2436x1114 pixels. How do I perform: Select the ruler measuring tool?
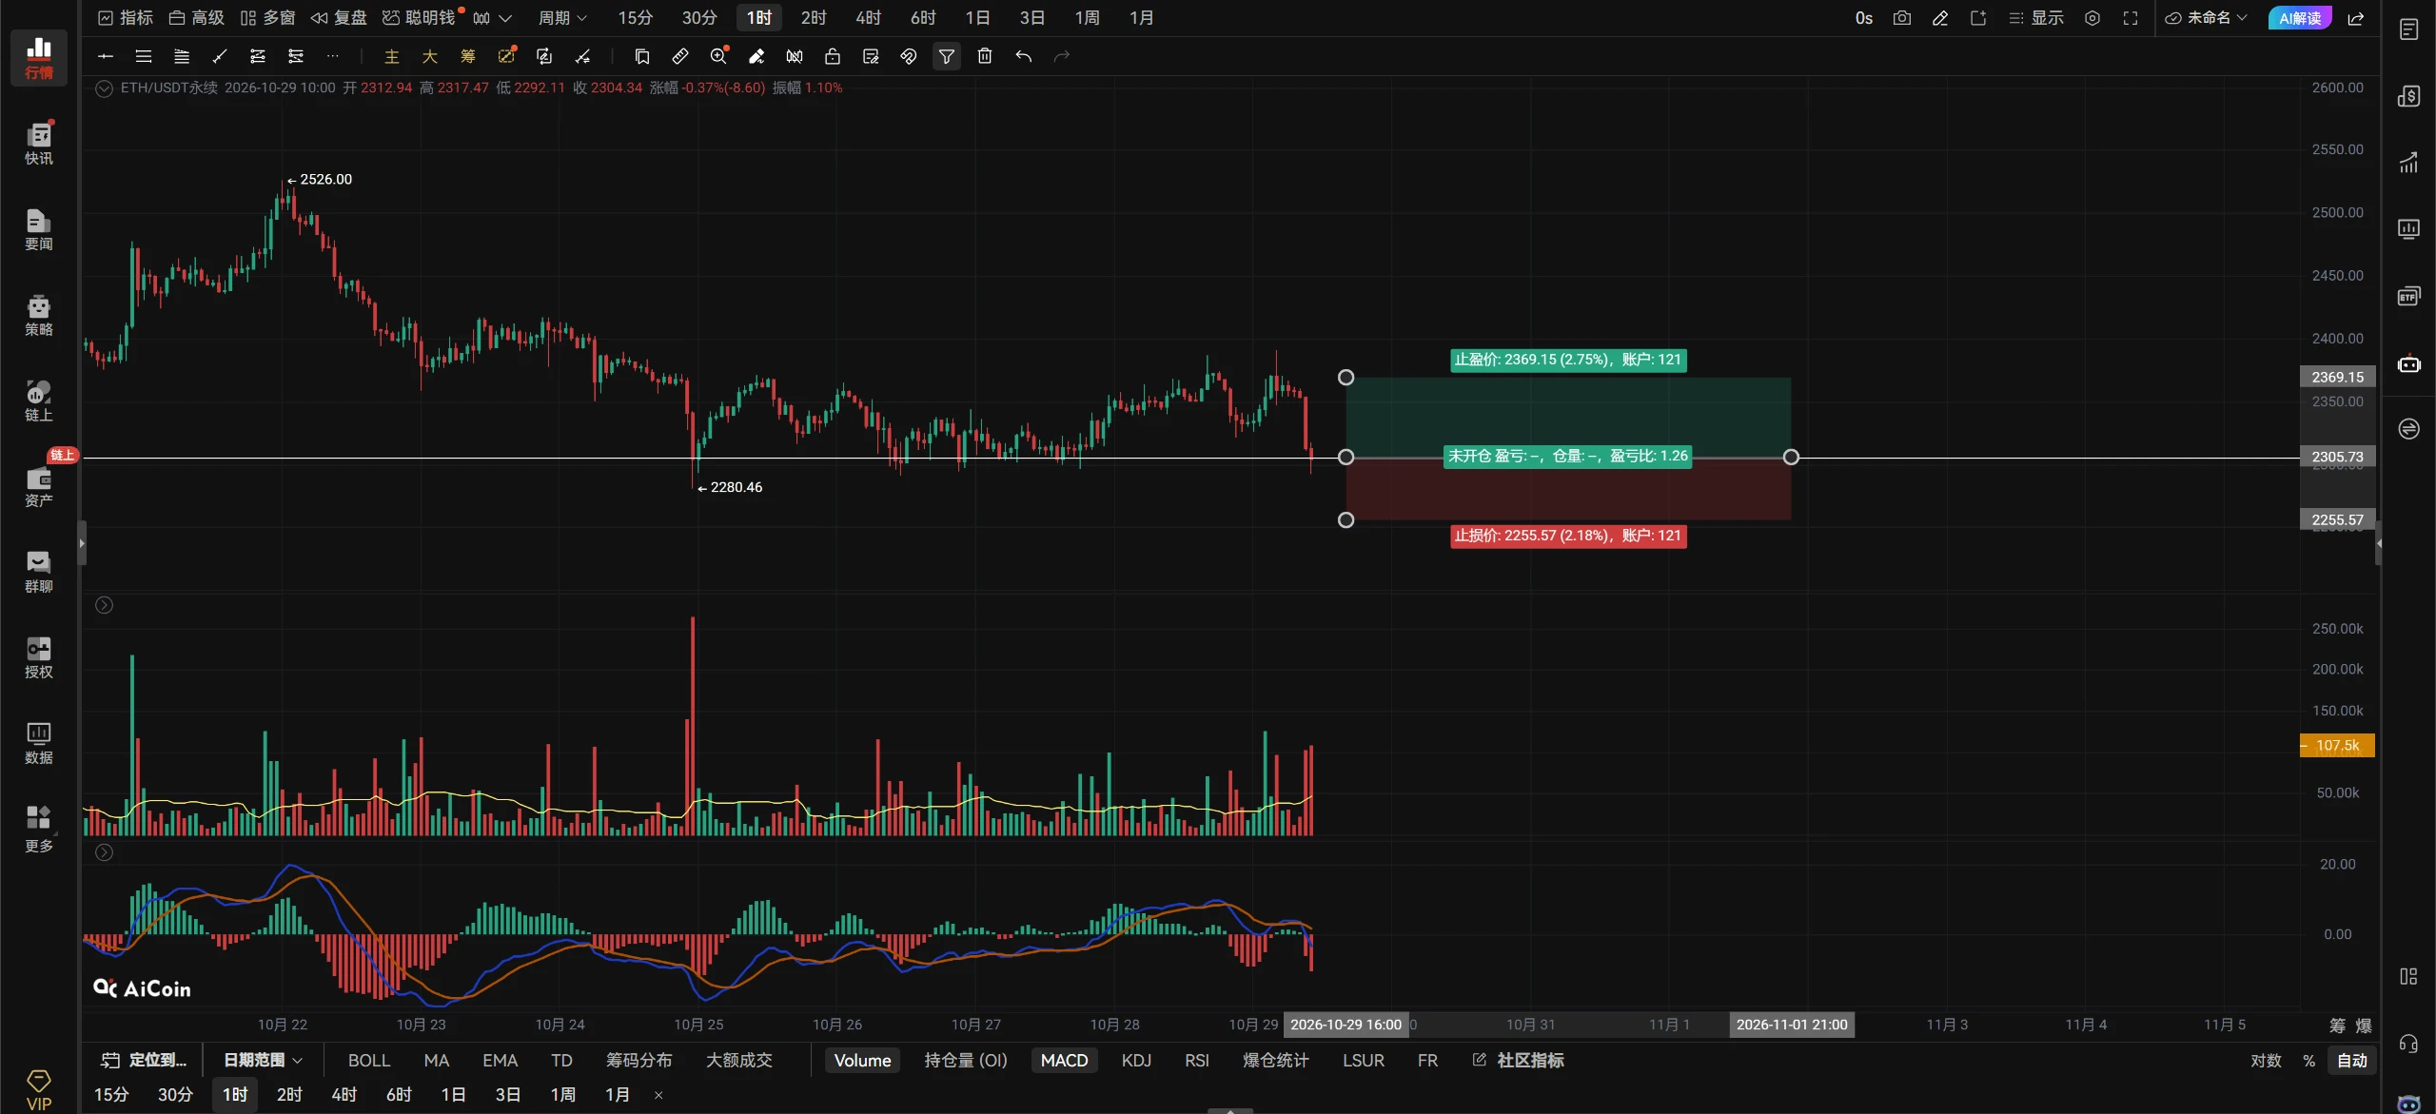(679, 56)
